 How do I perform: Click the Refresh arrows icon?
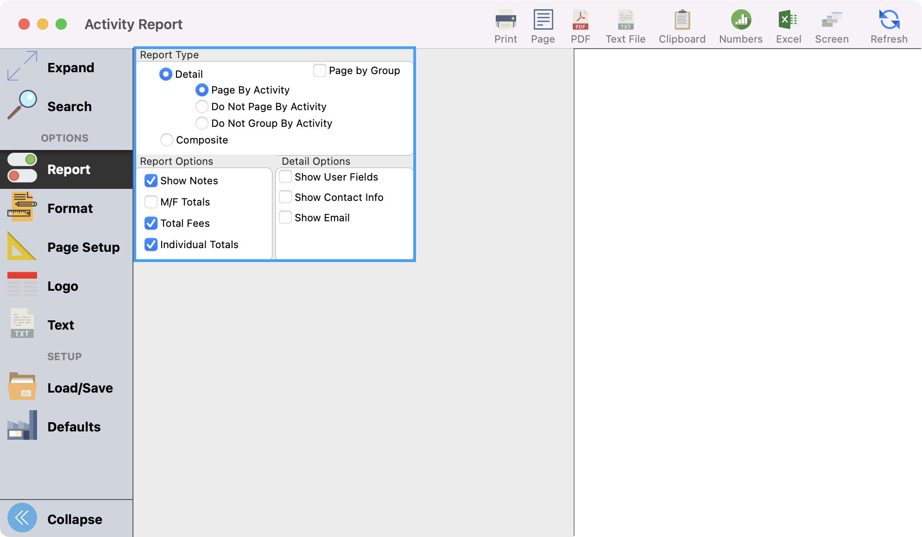tap(889, 20)
